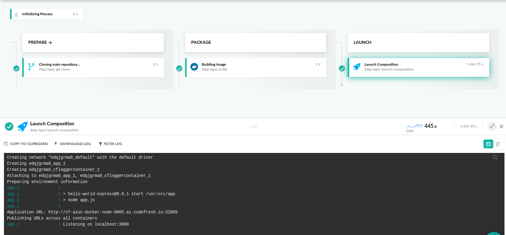Viewport: 506px width, 235px height.
Task: Click the log size graph icon
Action: pyautogui.click(x=414, y=126)
